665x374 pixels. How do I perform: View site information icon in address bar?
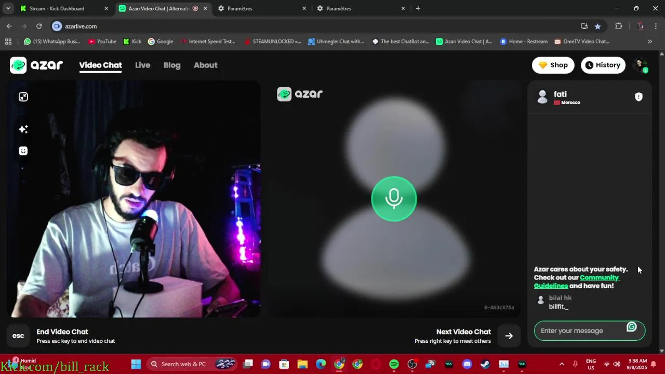click(x=57, y=26)
